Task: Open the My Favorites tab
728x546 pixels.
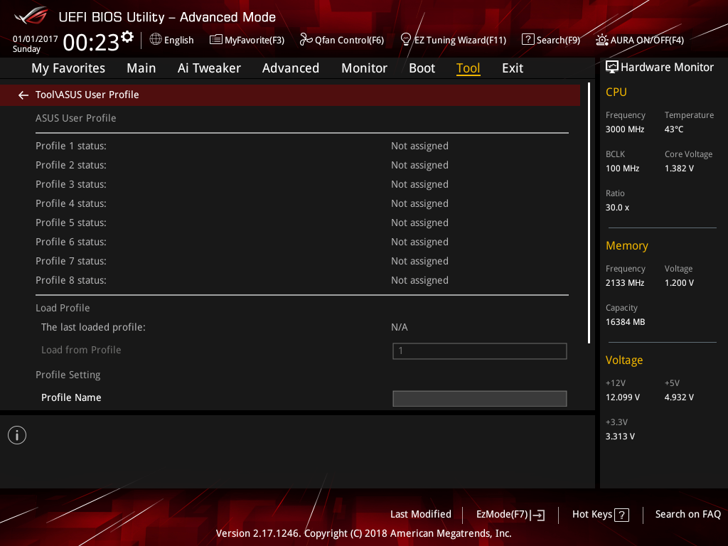Action: coord(68,68)
